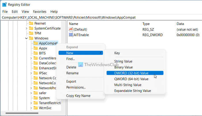This screenshot has height=116, width=202.
Task: Expand the IPSec tree node
Action: [x=31, y=73]
